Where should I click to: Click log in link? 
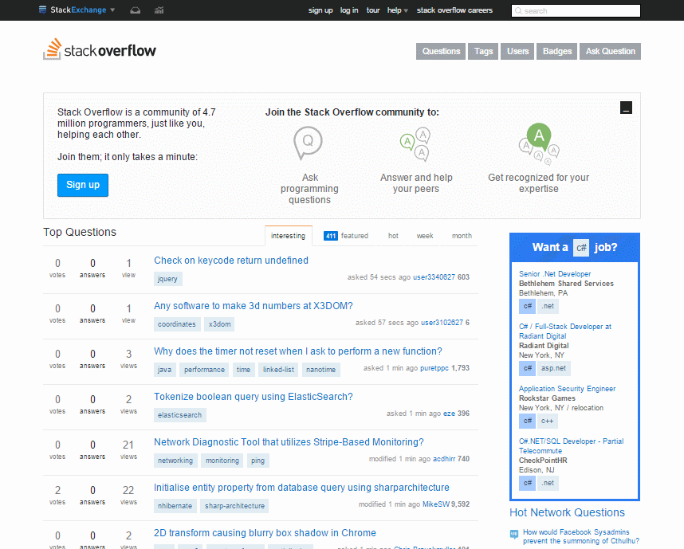point(349,10)
